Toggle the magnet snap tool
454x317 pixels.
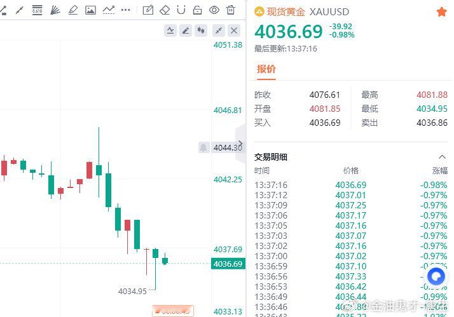coord(181,10)
